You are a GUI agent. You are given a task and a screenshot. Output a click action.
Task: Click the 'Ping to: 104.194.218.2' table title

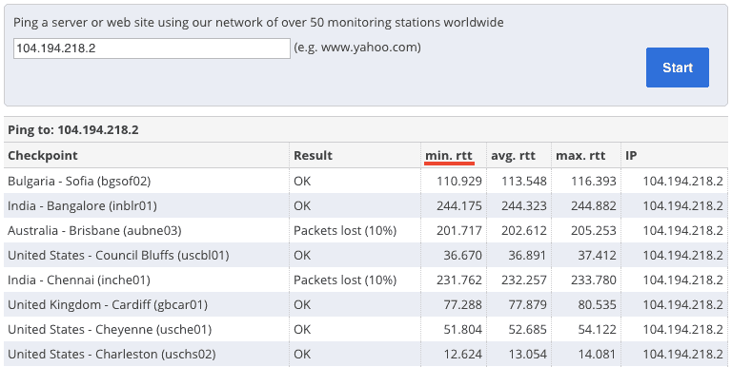pyautogui.click(x=73, y=130)
